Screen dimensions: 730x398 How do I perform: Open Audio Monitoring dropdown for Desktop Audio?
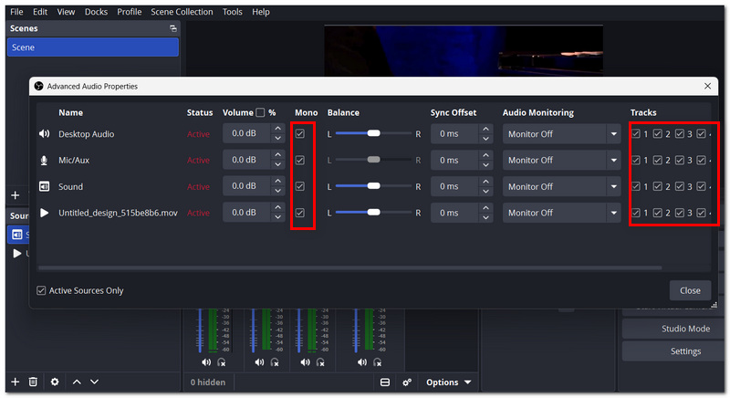(x=561, y=134)
